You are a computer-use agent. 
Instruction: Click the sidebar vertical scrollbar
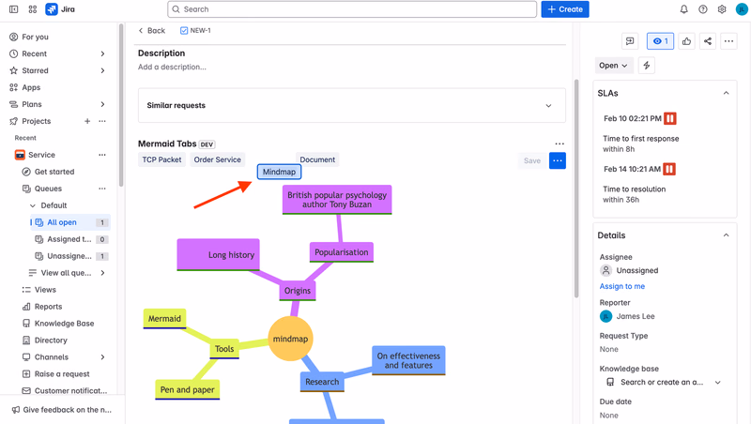pos(121,105)
